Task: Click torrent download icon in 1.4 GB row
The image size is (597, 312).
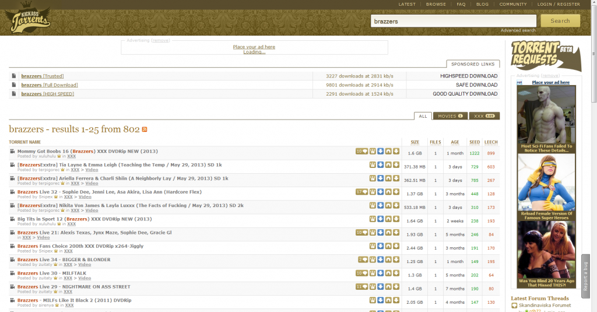Action: [396, 286]
